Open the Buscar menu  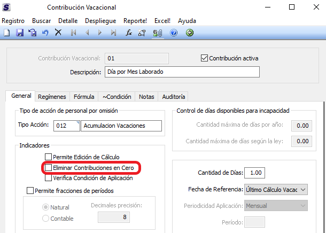(41, 21)
